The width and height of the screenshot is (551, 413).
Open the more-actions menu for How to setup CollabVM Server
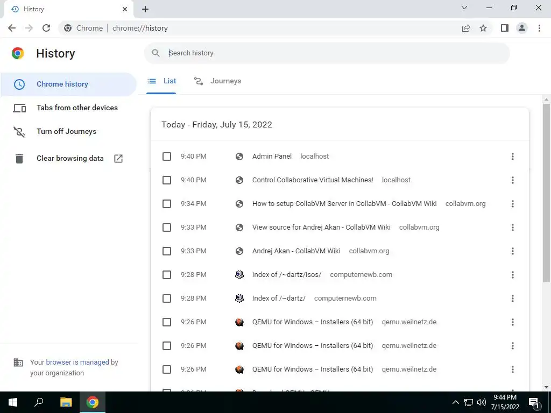pos(513,204)
